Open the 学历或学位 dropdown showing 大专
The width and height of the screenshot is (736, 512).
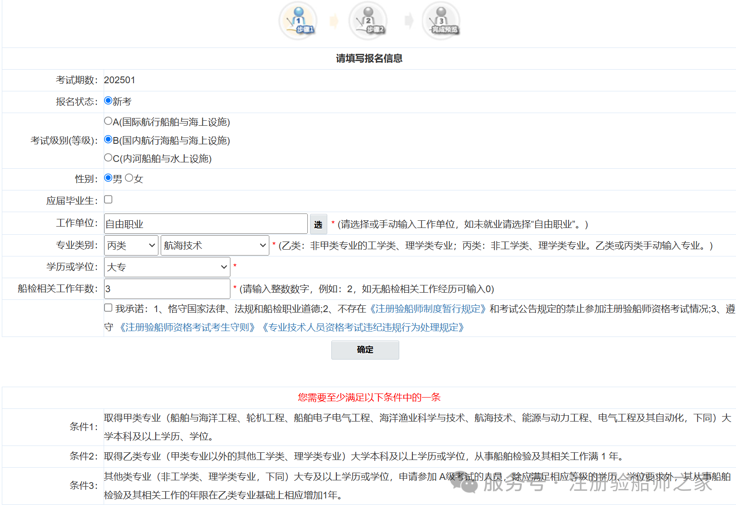click(167, 267)
